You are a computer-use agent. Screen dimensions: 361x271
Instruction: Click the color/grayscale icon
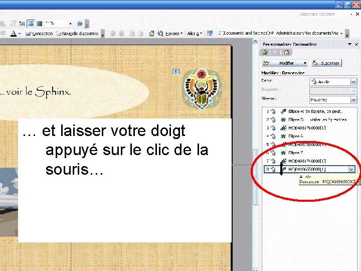tap(40, 24)
